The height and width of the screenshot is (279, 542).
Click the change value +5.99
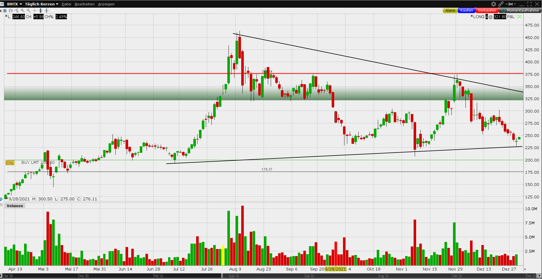click(39, 17)
